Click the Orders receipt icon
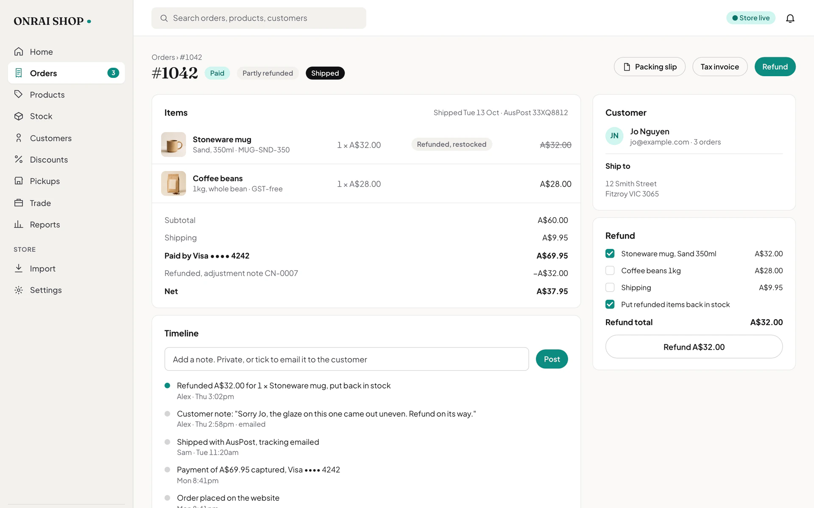This screenshot has height=508, width=814. (x=19, y=73)
